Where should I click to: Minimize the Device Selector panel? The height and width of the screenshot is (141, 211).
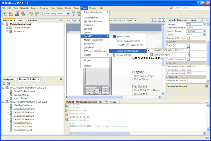[61, 79]
